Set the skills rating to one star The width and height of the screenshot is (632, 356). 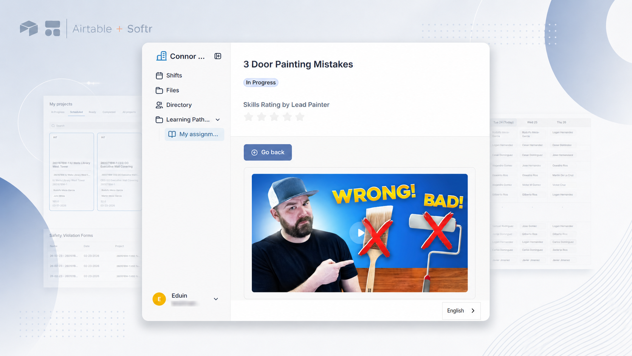248,117
